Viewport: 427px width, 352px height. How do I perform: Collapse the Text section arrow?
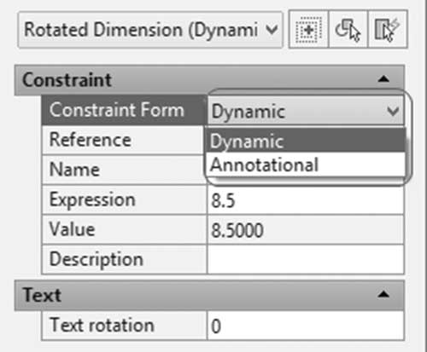pyautogui.click(x=383, y=295)
